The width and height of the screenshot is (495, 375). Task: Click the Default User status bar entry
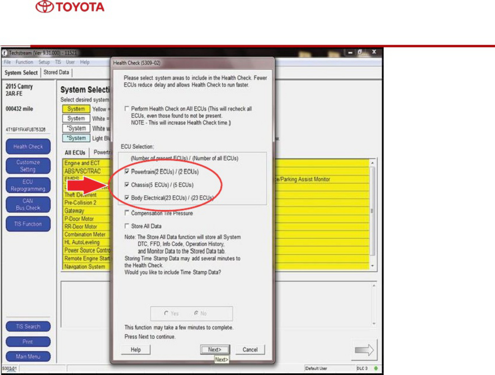[316, 368]
